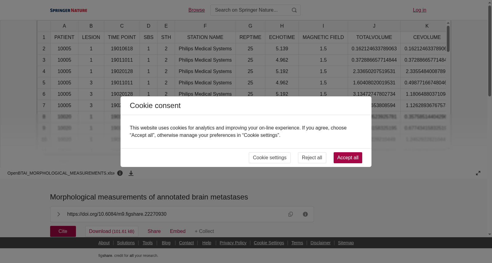
Task: Open the Sitemap footer link
Action: coord(346,243)
